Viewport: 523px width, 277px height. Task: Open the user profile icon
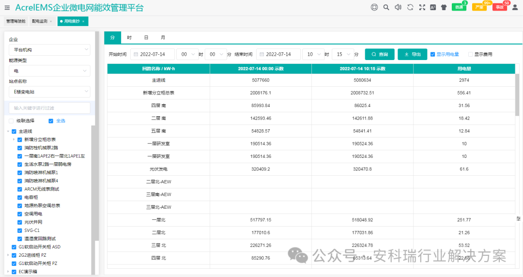(515, 7)
